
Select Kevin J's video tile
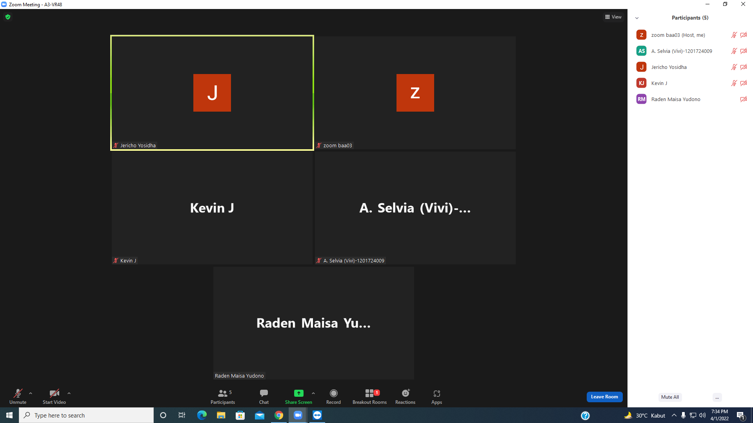pyautogui.click(x=212, y=208)
